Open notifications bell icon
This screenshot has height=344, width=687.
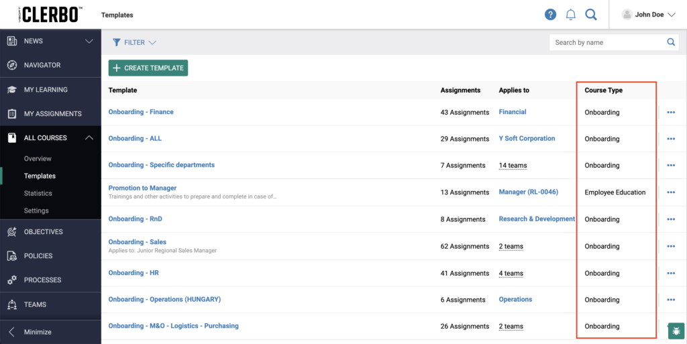pos(570,15)
